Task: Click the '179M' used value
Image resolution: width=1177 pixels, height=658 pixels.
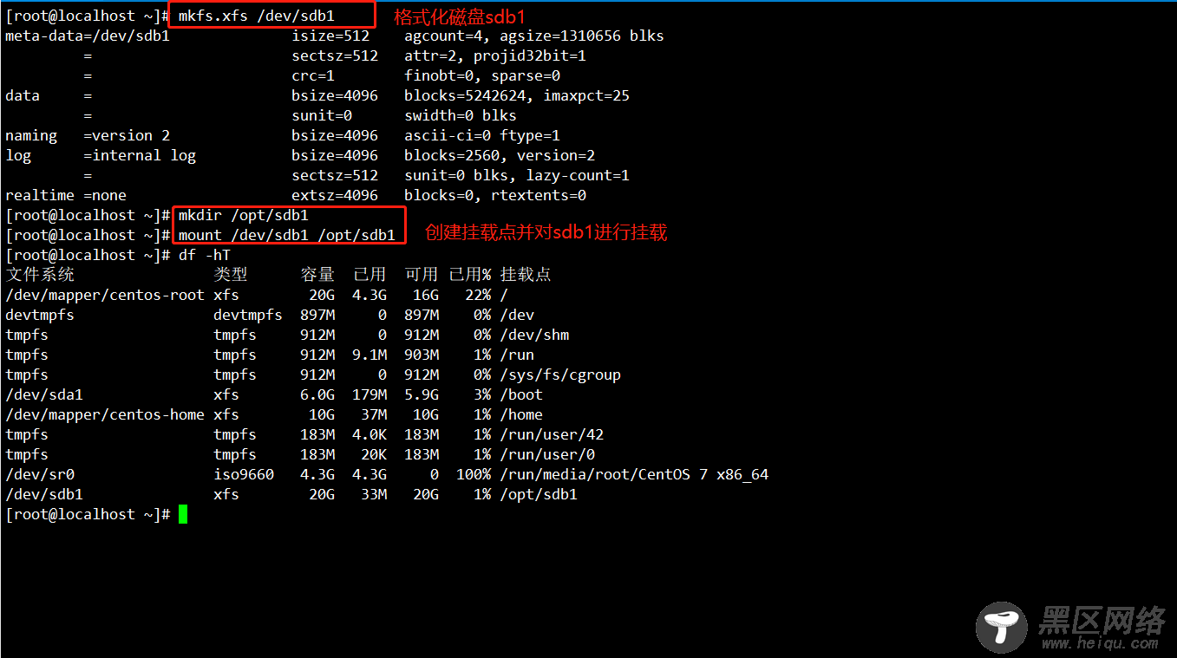Action: tap(369, 394)
